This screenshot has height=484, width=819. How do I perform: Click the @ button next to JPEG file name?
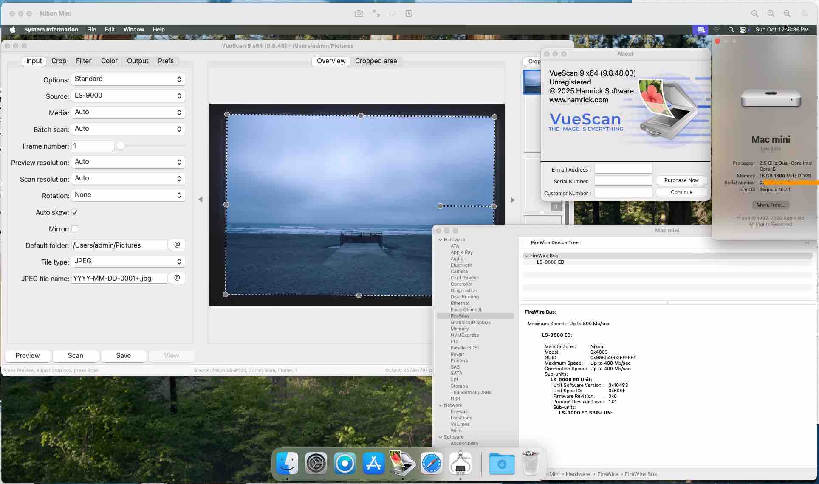point(177,278)
